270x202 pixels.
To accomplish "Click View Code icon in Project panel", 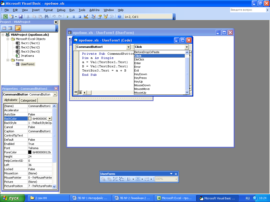I will pos(4,28).
